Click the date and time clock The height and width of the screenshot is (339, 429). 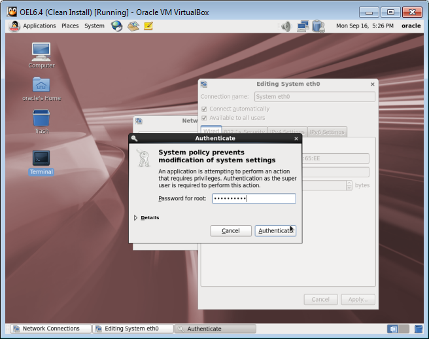coord(365,26)
